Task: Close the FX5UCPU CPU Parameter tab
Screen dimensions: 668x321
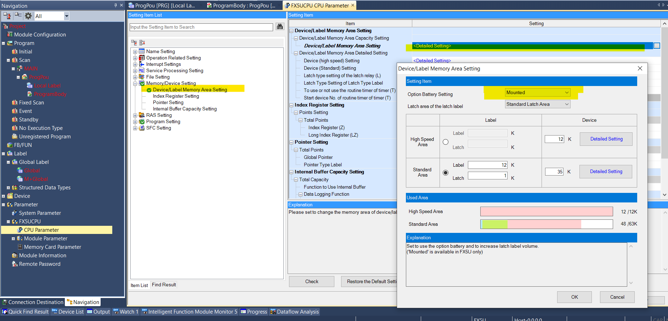Action: (x=353, y=5)
